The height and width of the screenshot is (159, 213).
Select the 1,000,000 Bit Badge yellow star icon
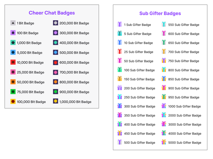coord(56,101)
